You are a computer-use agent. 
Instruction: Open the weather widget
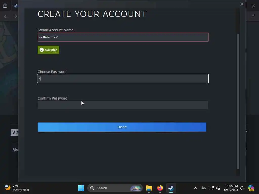[16, 188]
